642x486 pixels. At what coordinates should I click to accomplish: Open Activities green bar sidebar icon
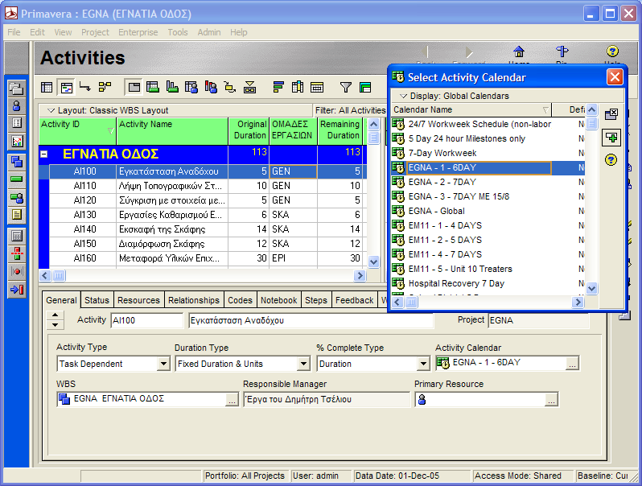tap(17, 179)
